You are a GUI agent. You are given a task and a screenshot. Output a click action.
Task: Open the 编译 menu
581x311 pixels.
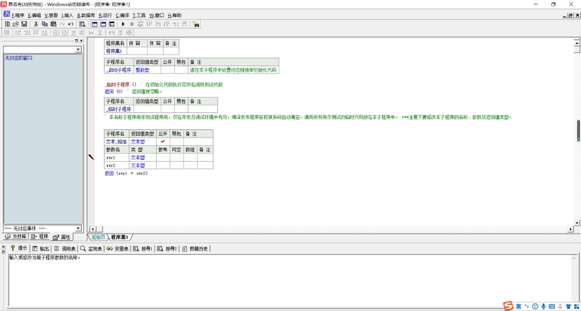tap(122, 15)
